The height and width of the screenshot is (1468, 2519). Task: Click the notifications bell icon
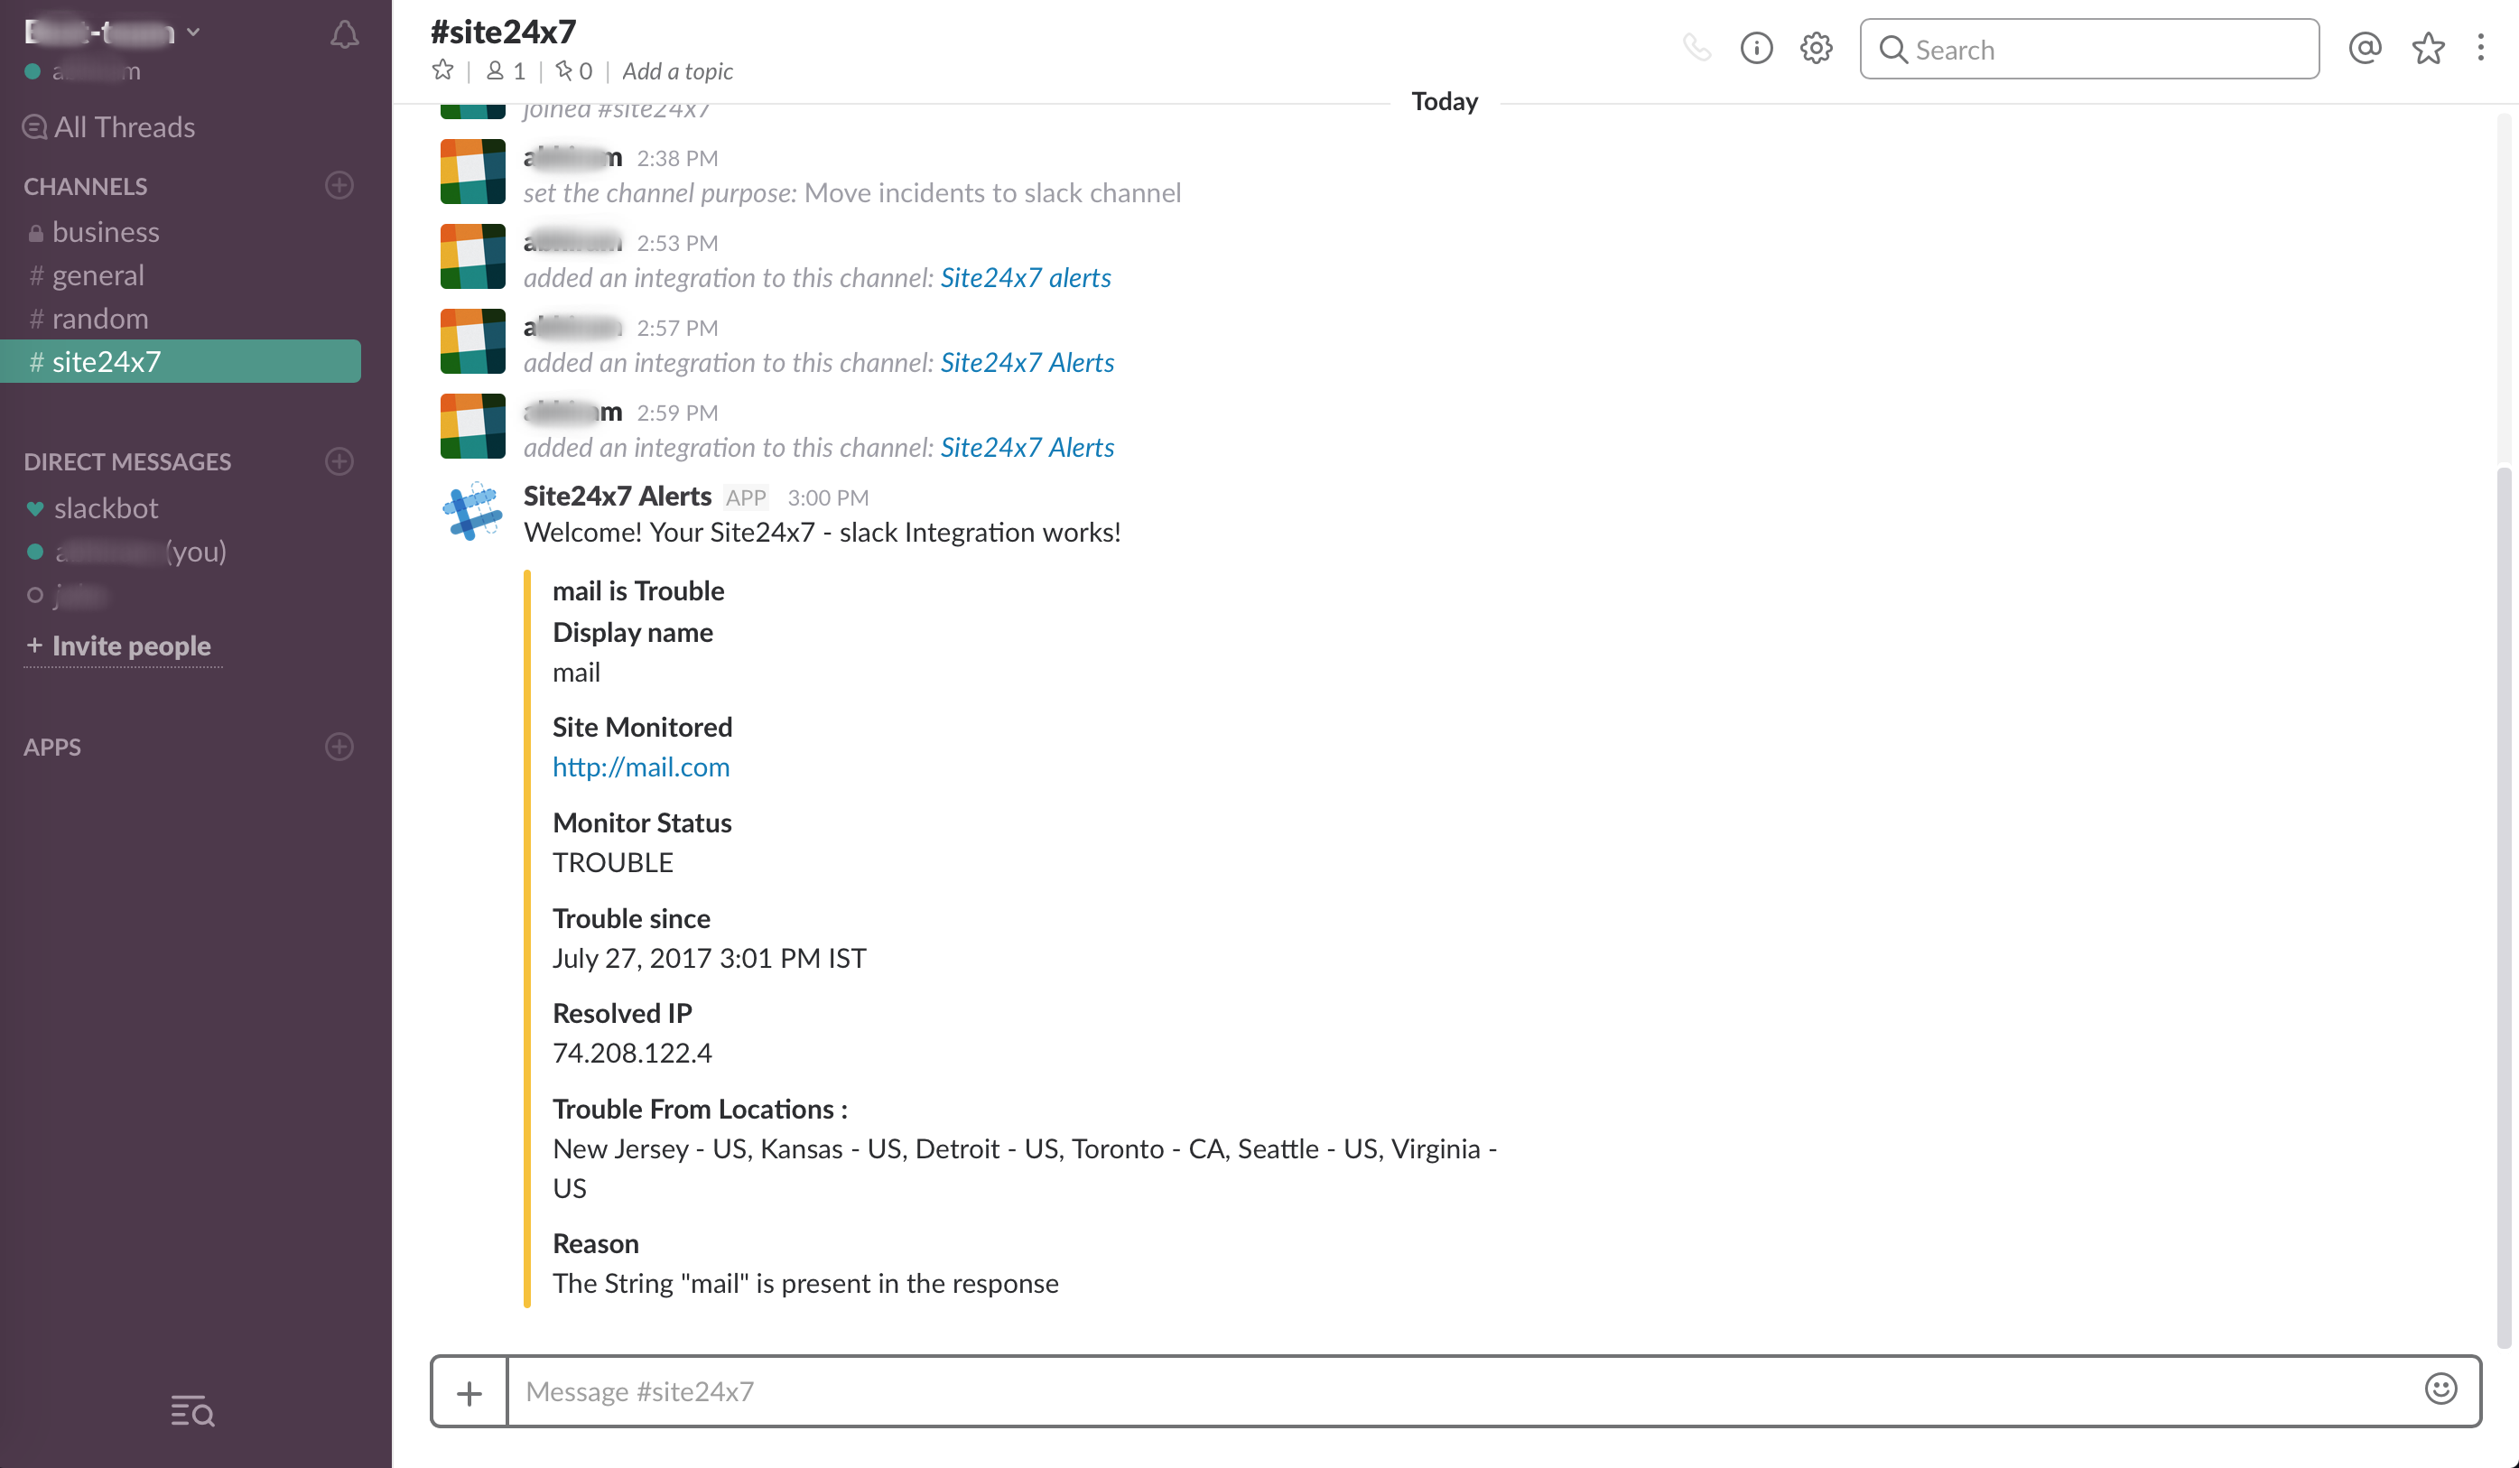[344, 35]
